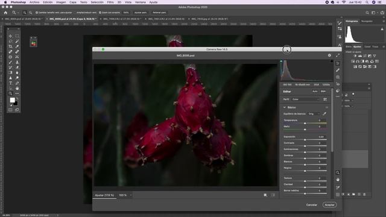Select the Rectangular Marquee tool

(x=17, y=36)
